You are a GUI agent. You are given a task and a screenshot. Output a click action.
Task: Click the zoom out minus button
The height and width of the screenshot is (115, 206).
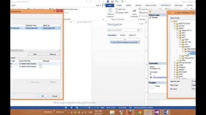pyautogui.click(x=81, y=108)
